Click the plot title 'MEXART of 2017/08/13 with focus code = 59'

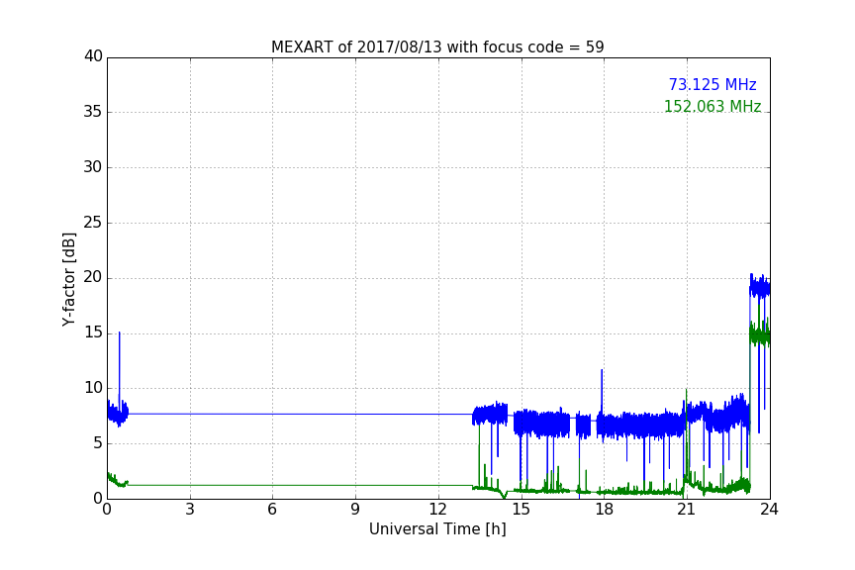pyautogui.click(x=437, y=47)
